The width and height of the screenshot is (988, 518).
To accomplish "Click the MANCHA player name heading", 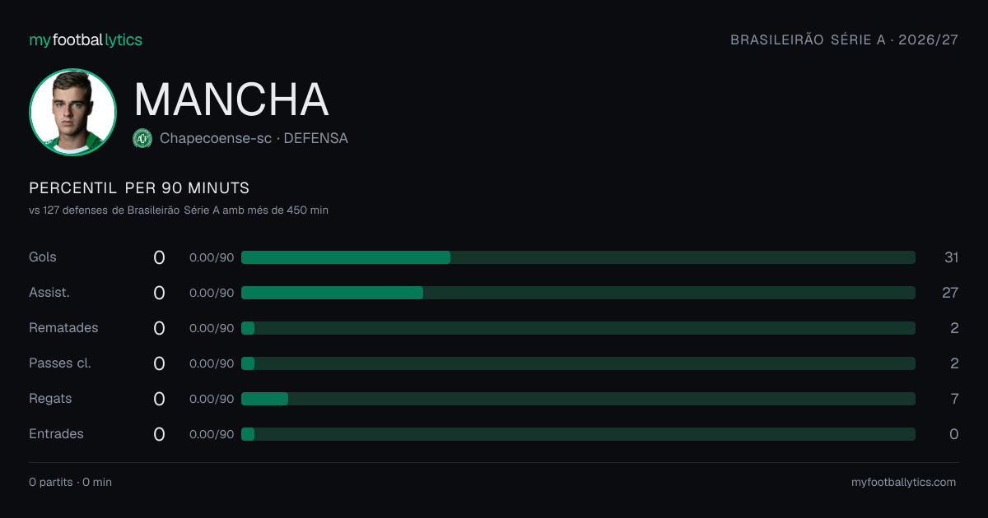I will (x=231, y=99).
